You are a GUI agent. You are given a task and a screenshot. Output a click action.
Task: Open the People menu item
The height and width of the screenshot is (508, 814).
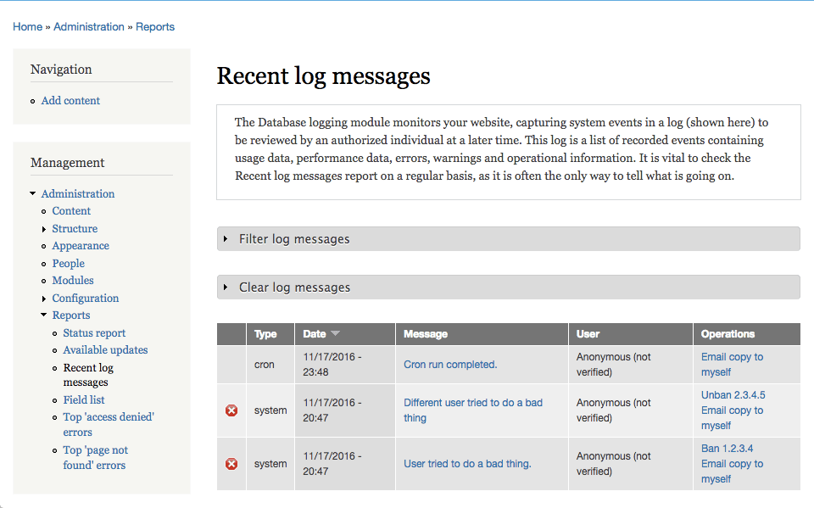click(x=68, y=264)
